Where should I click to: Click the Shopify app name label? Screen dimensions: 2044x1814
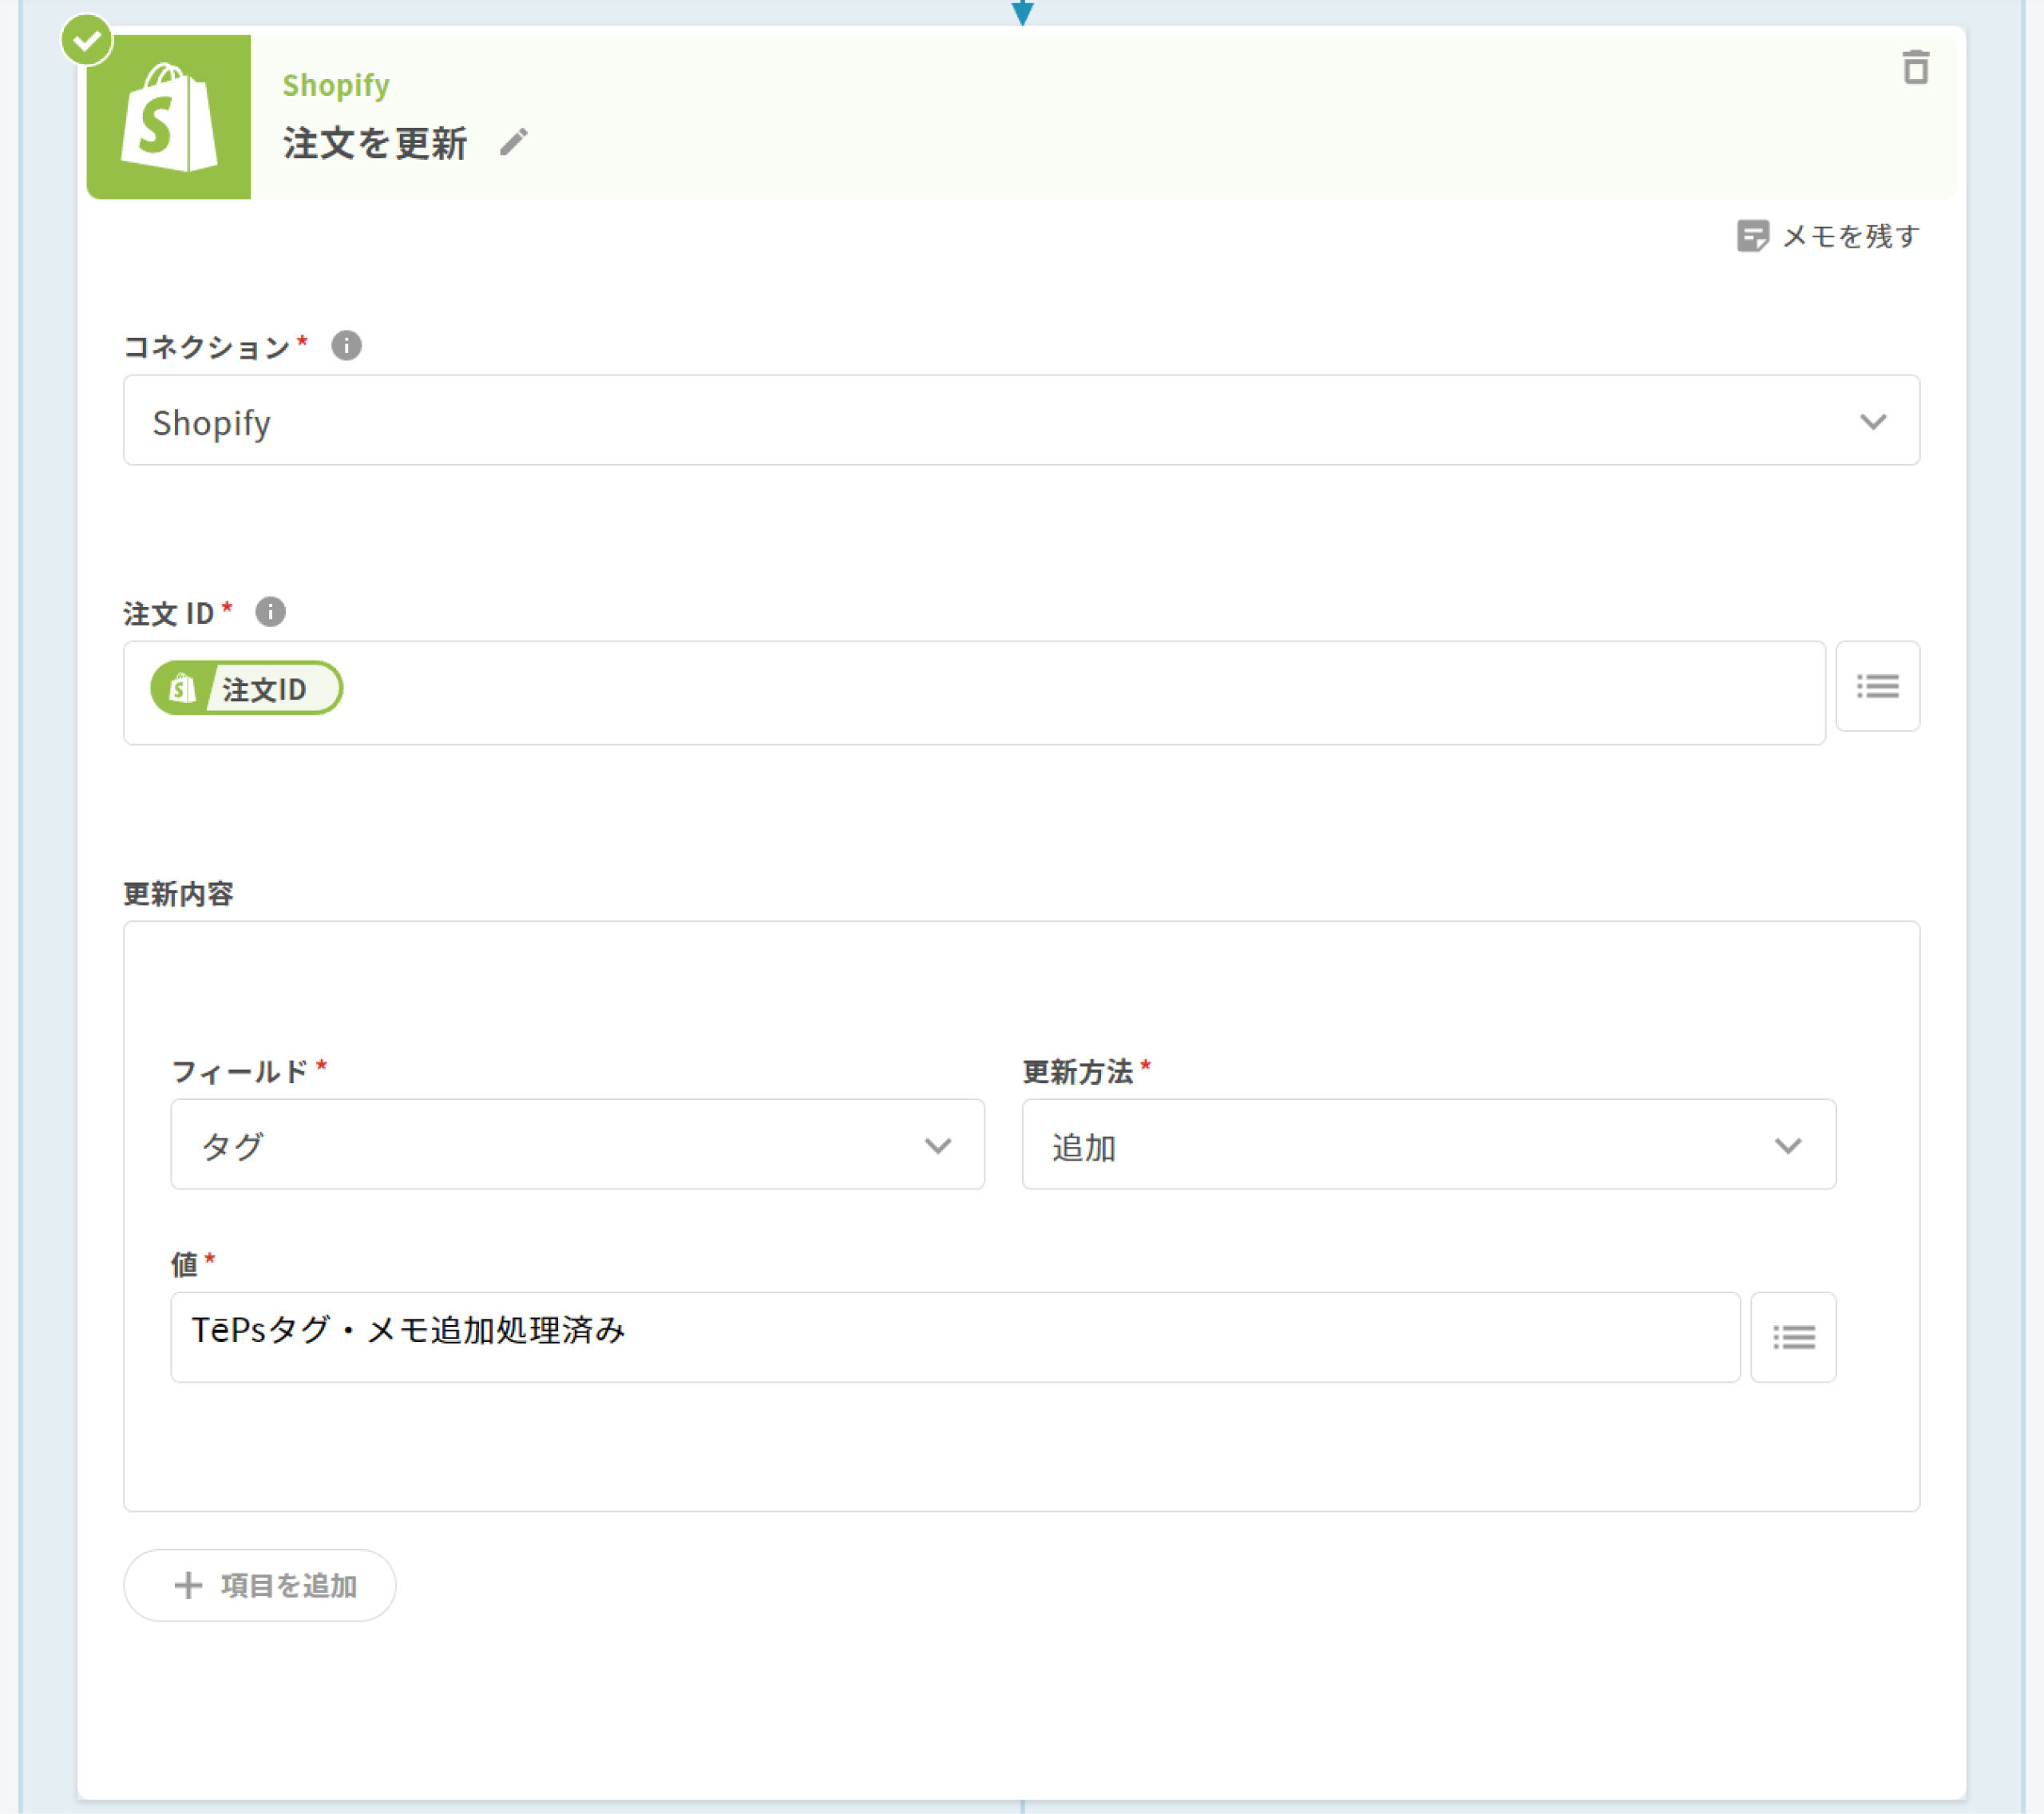pyautogui.click(x=336, y=86)
